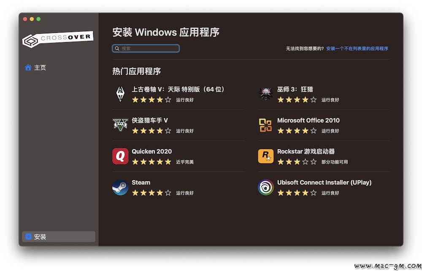Screen dimensions: 422x271
Task: Click the Ubisoft Connect swirl icon
Action: pos(265,187)
